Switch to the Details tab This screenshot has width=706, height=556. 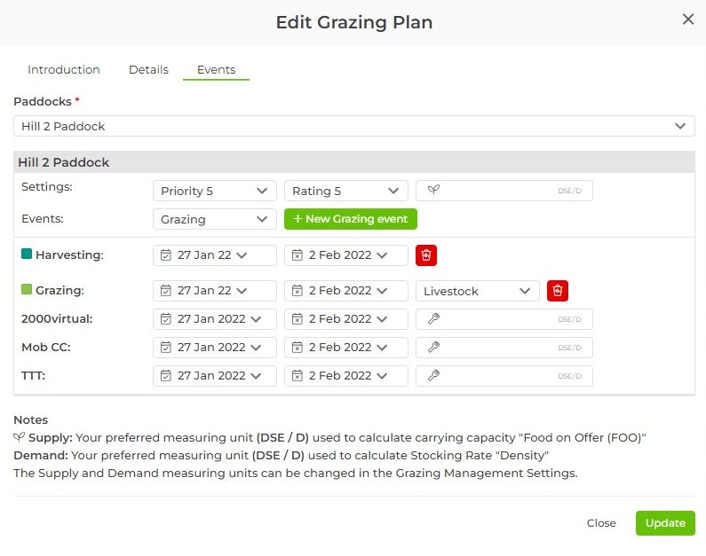148,70
